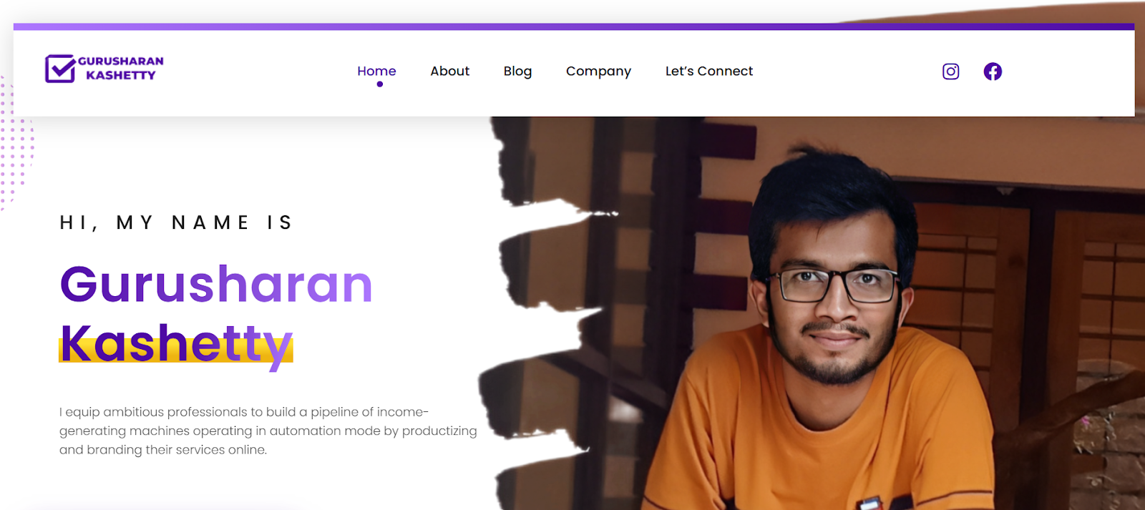1145x510 pixels.
Task: Open the Facebook page icon
Action: 993,72
